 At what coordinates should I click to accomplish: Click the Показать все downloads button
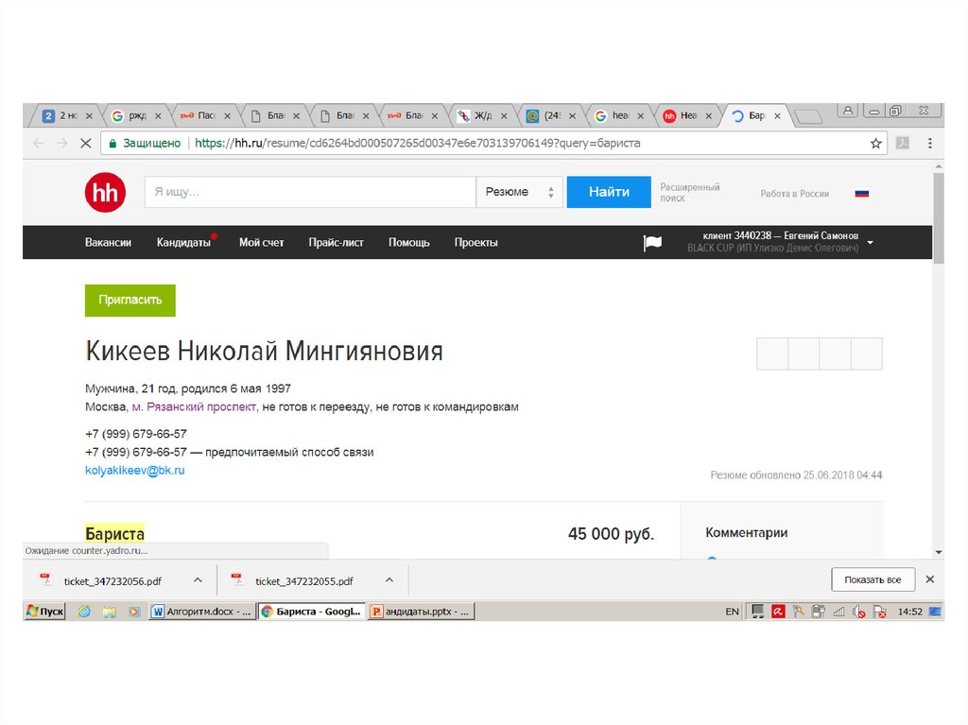click(873, 579)
